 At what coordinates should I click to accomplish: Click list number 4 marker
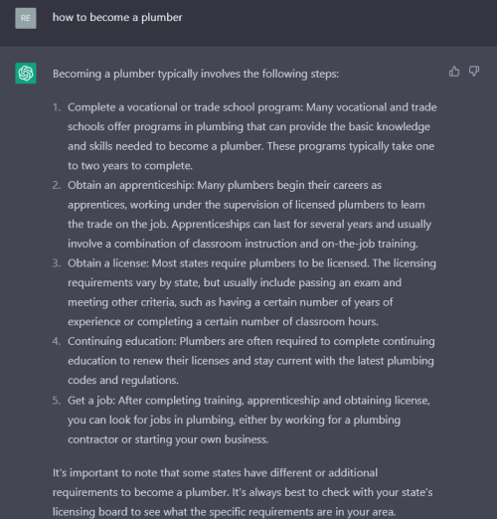pyautogui.click(x=57, y=341)
